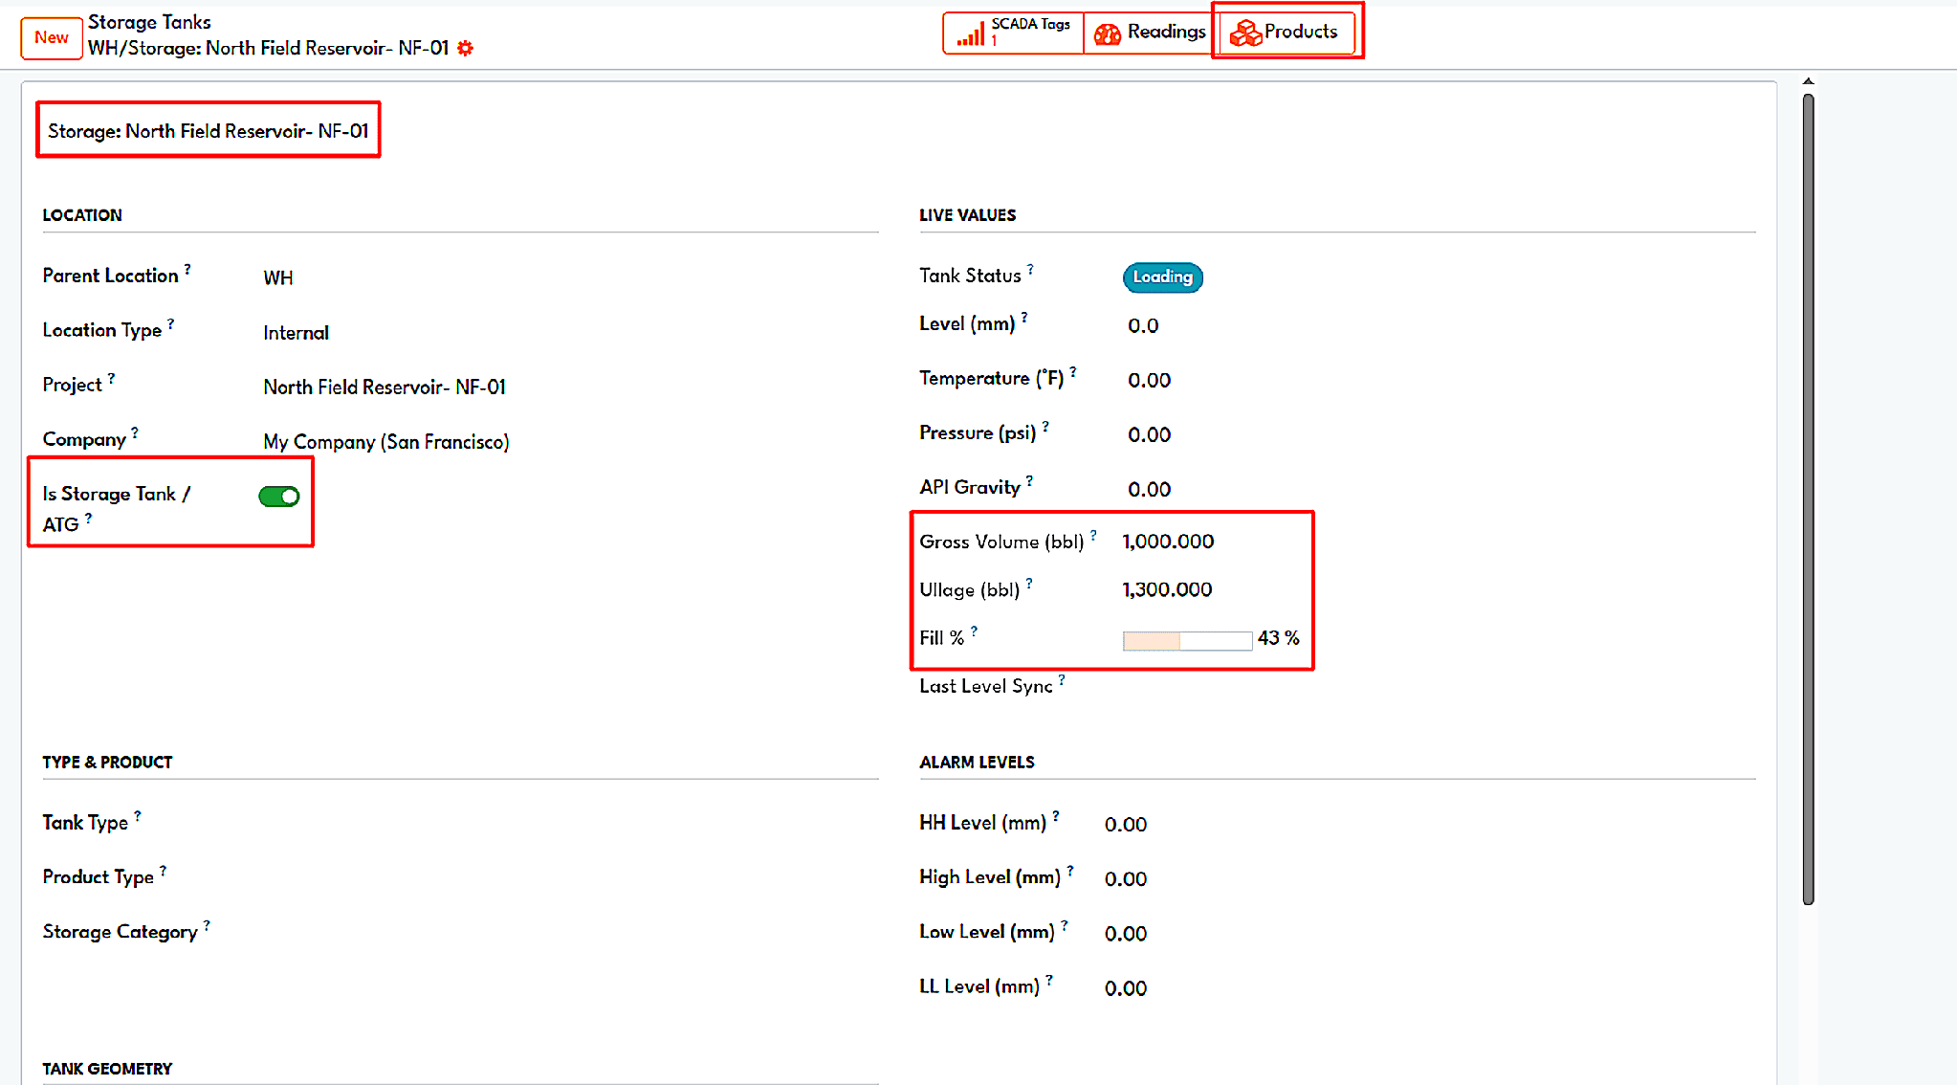Click the vertical scrollbar
Screen dimensions: 1957x1085
pos(1808,498)
